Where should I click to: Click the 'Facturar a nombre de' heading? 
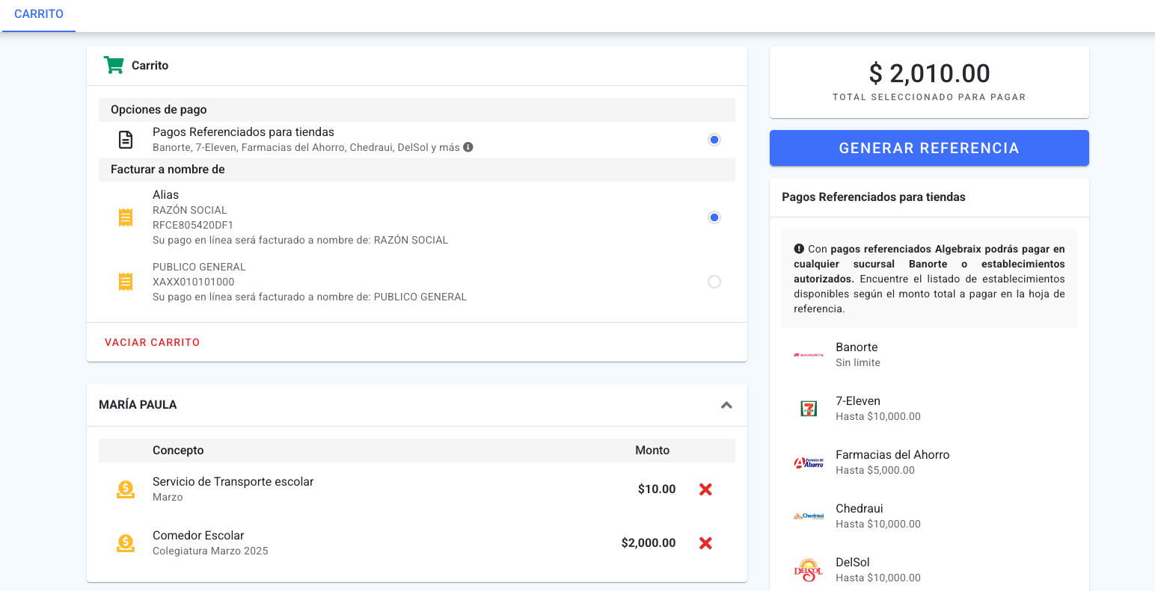(168, 170)
